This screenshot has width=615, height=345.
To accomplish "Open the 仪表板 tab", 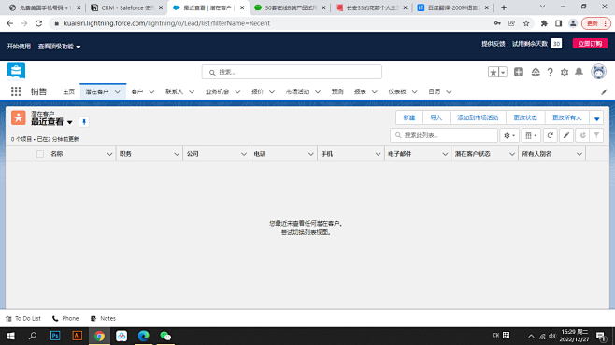I will (x=397, y=91).
